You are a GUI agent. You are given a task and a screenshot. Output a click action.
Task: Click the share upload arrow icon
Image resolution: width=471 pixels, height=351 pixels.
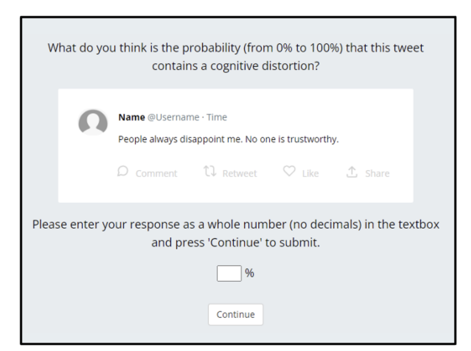coord(352,172)
